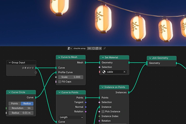Image resolution: width=186 pixels, height=124 pixels.
Task: Unlink the chochin array node group
Action: pos(100,48)
